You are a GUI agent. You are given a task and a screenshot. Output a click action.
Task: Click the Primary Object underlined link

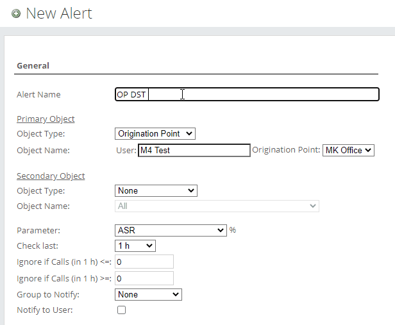click(46, 119)
